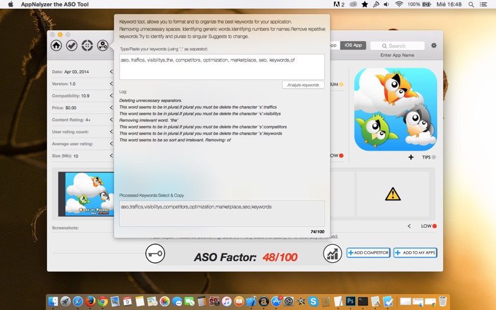Expand the Price row chevron

point(112,107)
